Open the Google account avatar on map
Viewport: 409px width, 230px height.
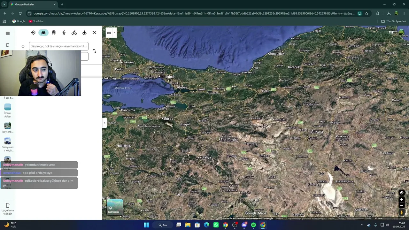[x=401, y=33]
